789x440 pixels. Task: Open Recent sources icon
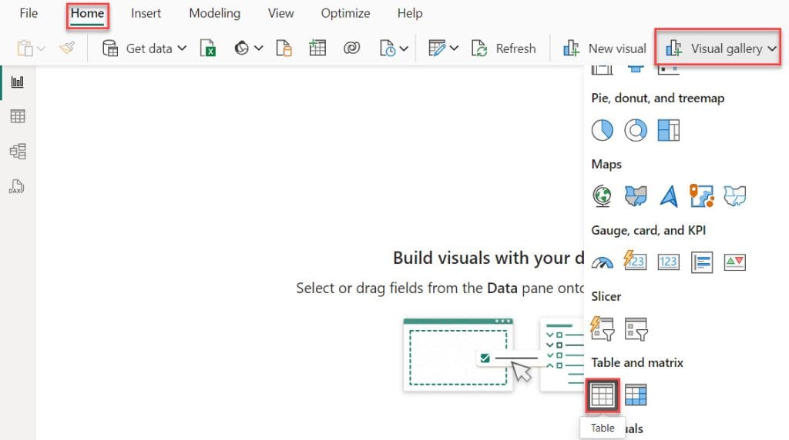(x=388, y=48)
